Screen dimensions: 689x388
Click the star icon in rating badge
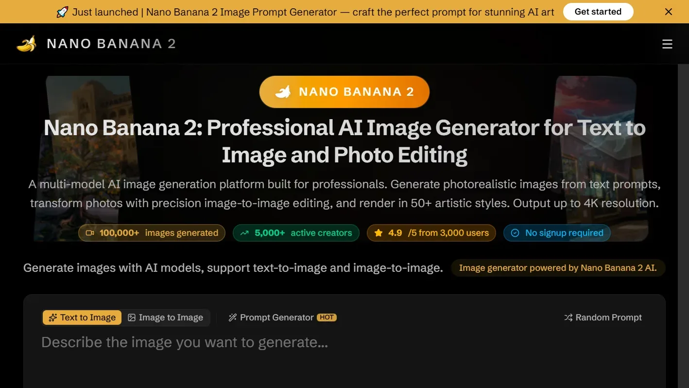(379, 233)
